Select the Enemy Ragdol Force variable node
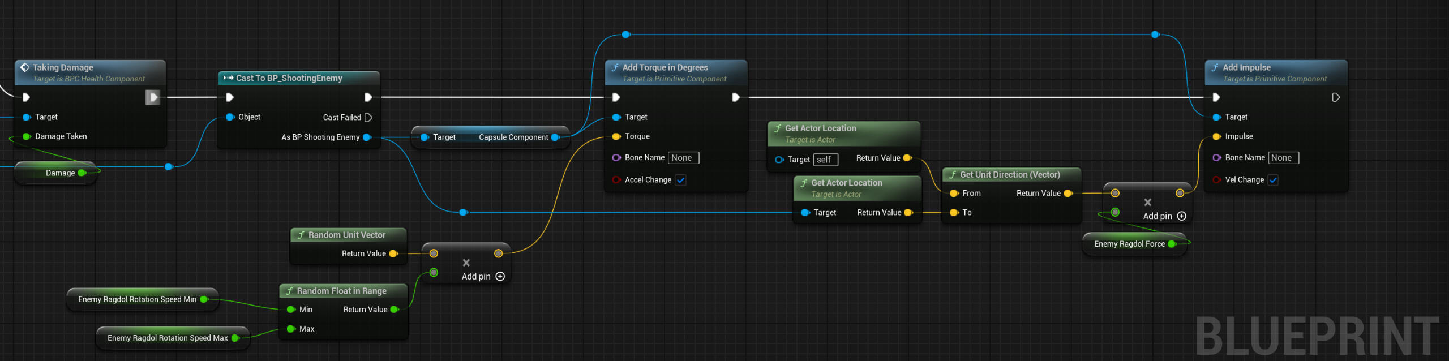The height and width of the screenshot is (361, 1449). pos(1129,244)
